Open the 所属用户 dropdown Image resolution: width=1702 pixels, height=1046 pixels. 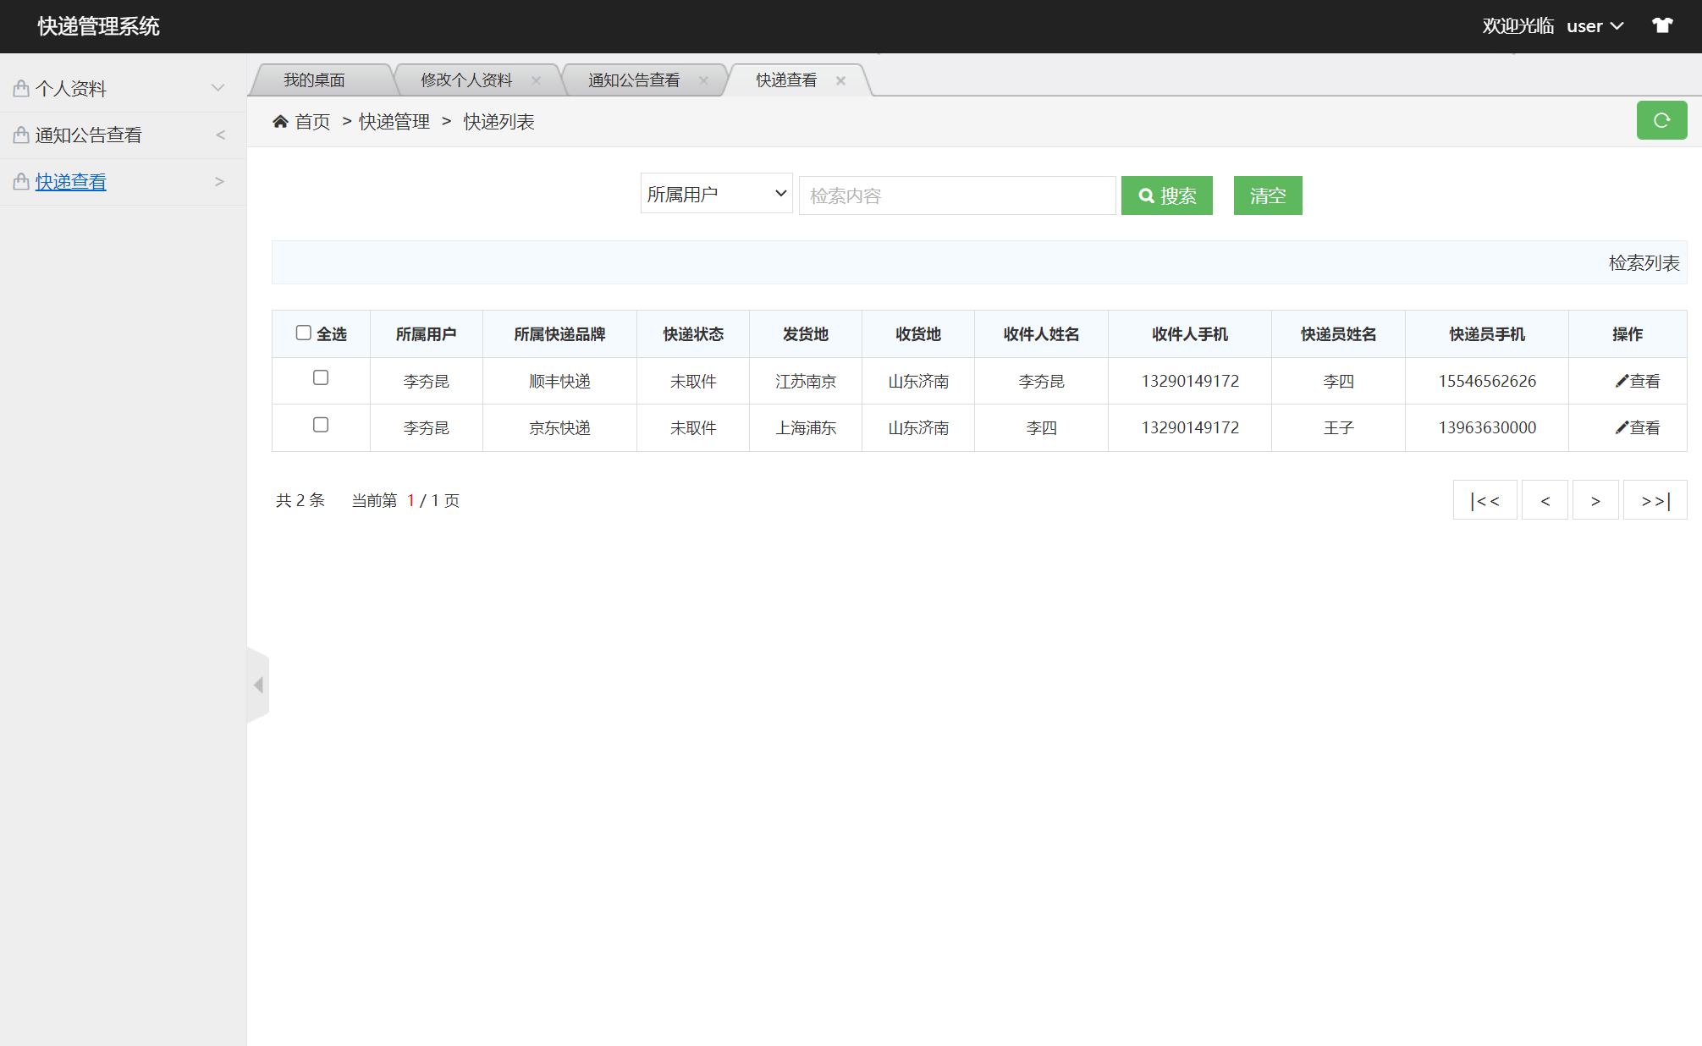click(x=715, y=194)
